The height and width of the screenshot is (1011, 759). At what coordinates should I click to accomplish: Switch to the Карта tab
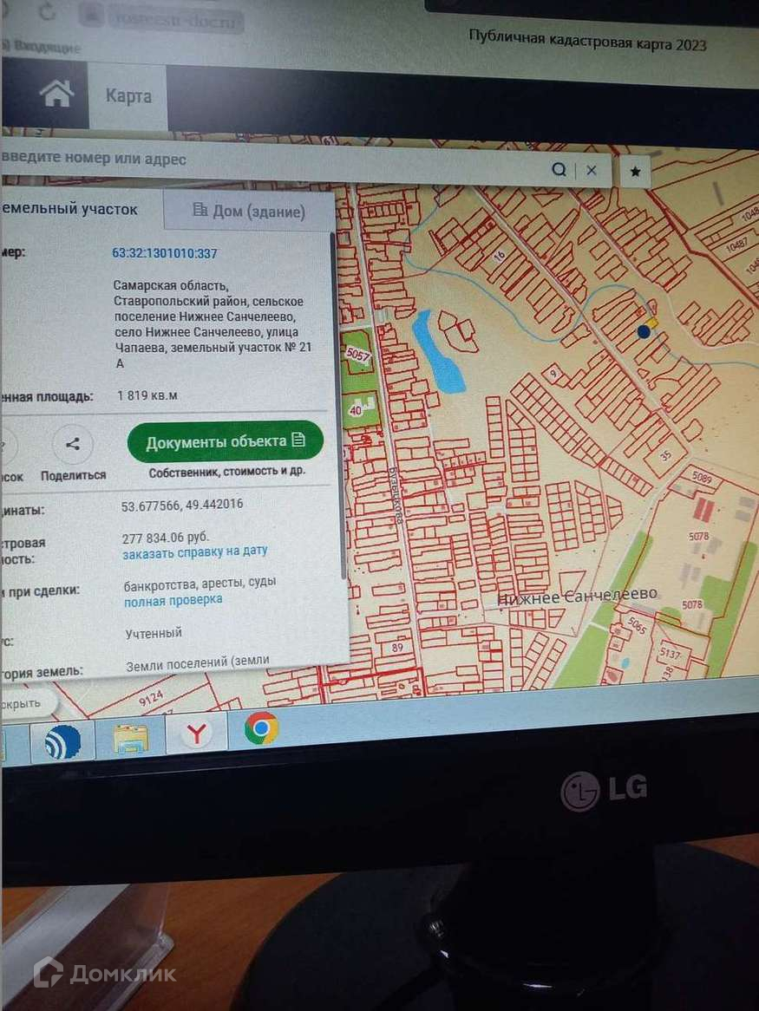coord(128,96)
